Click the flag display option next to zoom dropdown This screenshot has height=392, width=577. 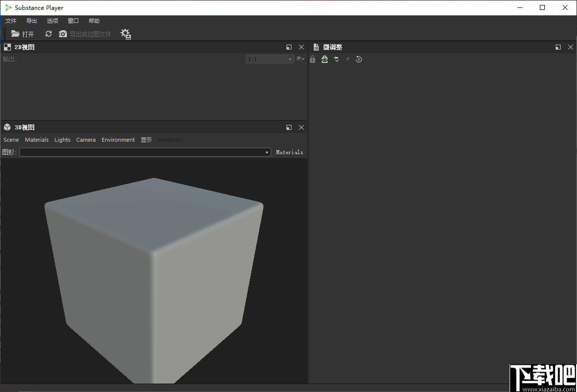click(300, 58)
